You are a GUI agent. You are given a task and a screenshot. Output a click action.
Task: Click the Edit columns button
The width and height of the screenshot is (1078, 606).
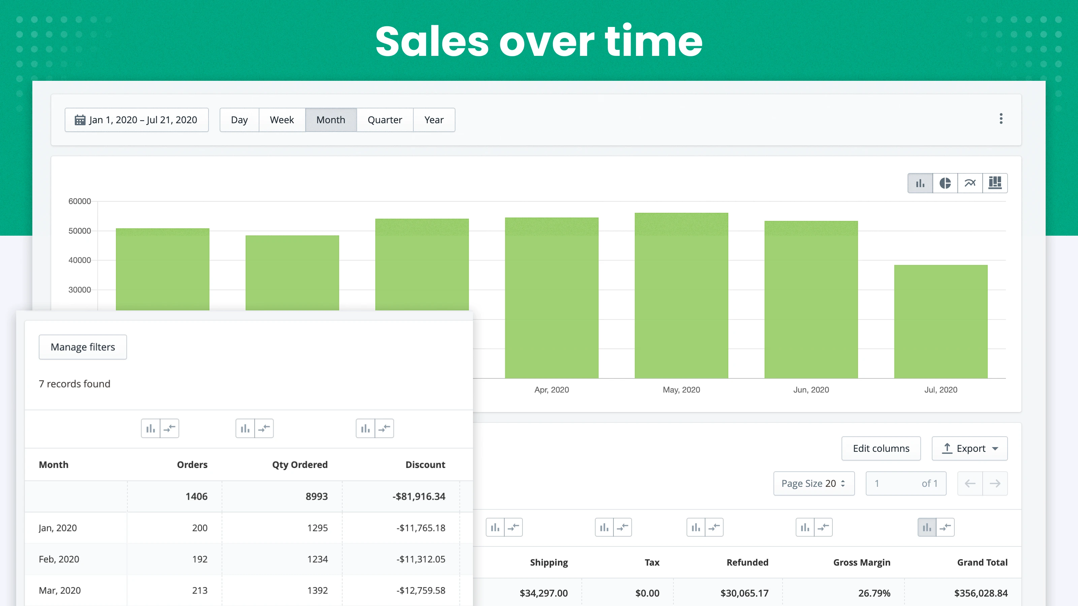pyautogui.click(x=881, y=448)
